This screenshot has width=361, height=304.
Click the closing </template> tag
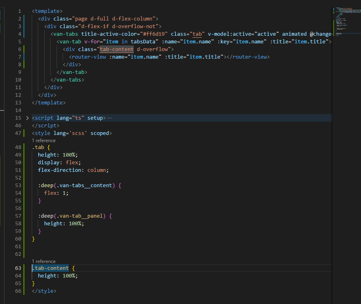(x=48, y=102)
